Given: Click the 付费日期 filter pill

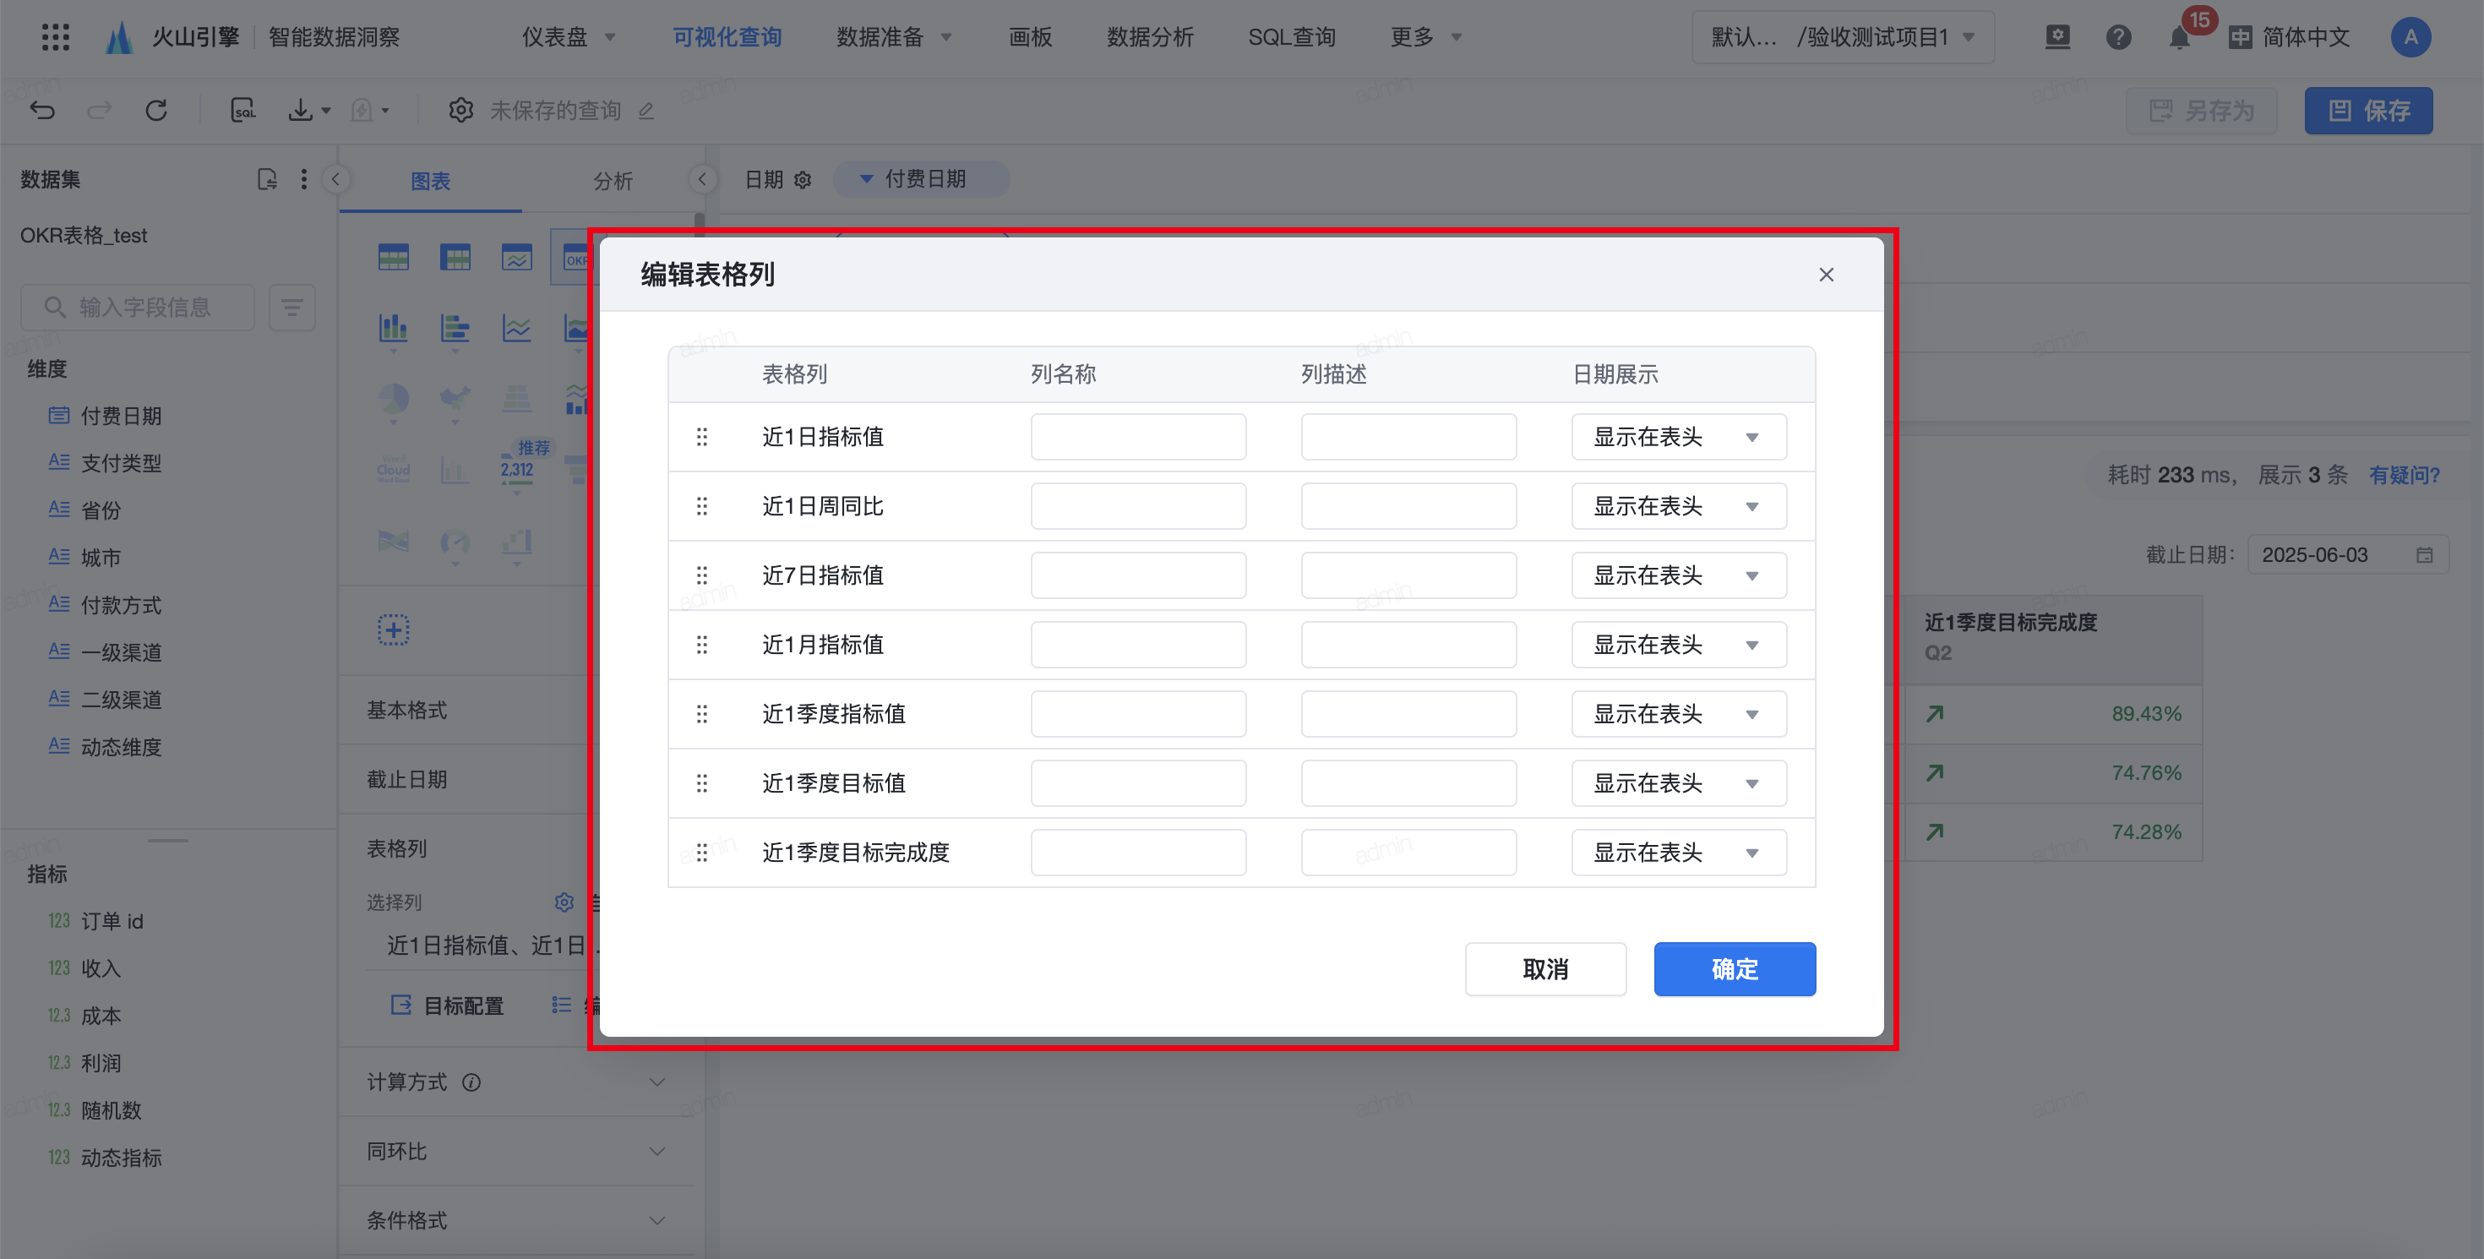Looking at the screenshot, I should (921, 179).
